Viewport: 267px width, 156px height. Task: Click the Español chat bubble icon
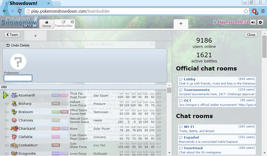[x=181, y=138]
